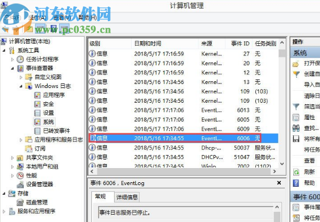Click the 磁盘管理 drive icon

[20, 202]
